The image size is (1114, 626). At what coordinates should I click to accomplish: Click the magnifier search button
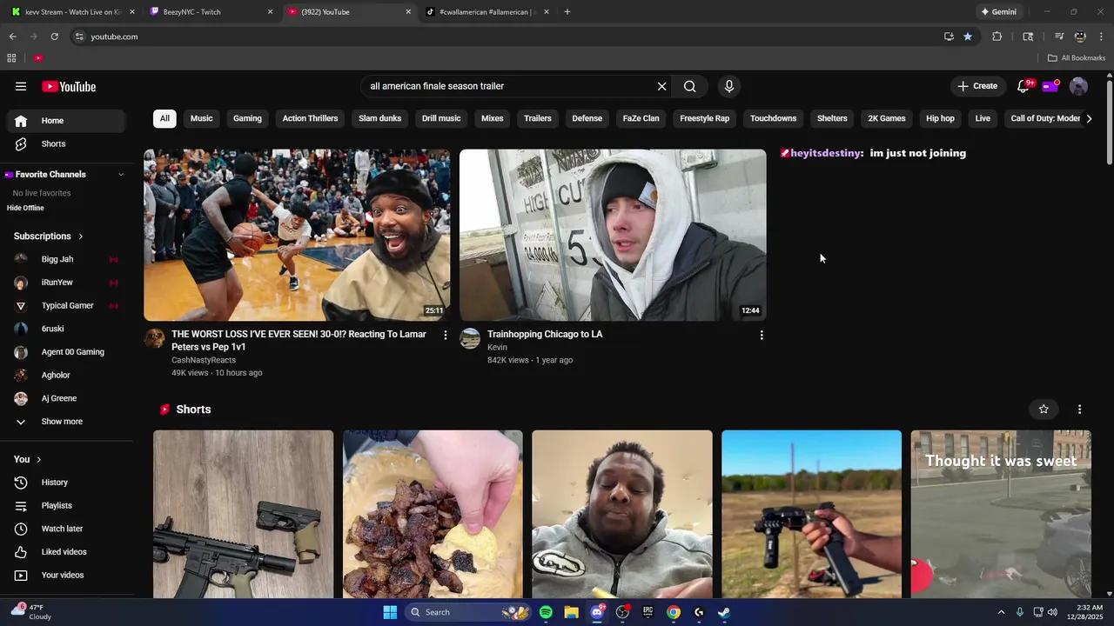689,86
